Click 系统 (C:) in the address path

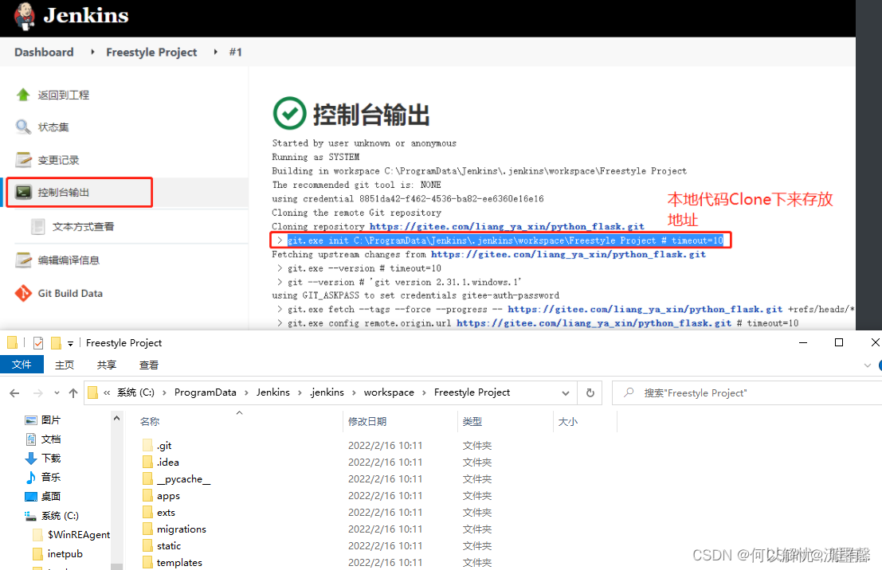[135, 392]
